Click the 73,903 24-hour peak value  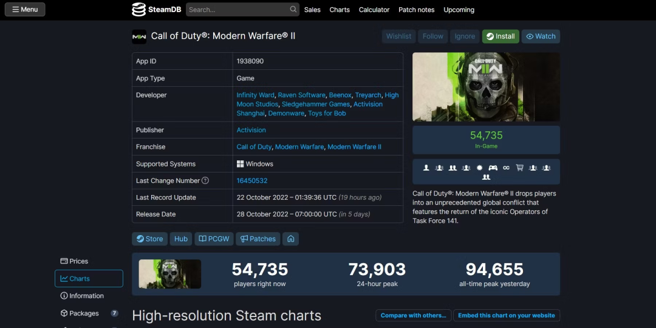click(x=377, y=270)
